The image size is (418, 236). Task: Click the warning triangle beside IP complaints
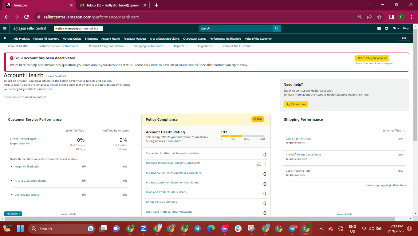click(259, 164)
